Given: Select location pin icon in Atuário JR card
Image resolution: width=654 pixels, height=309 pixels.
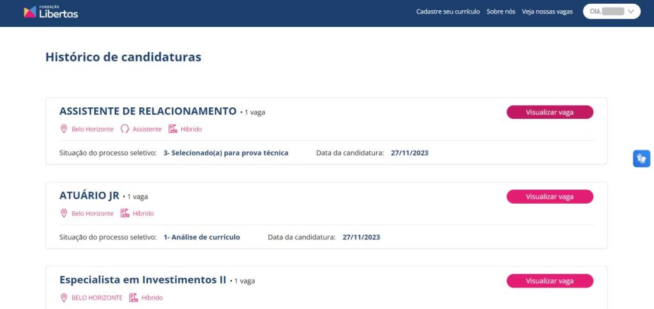Looking at the screenshot, I should click(x=64, y=213).
